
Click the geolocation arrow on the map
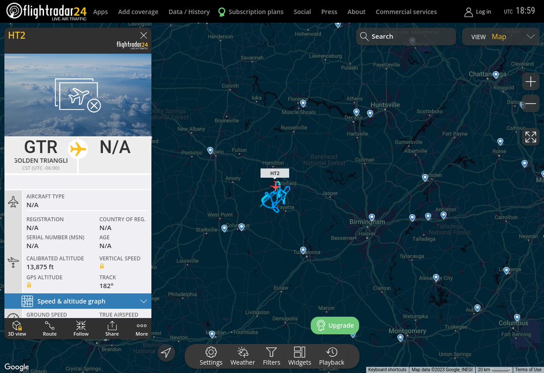[167, 352]
